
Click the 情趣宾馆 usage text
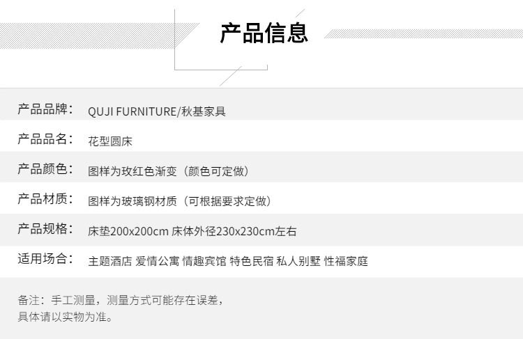(x=204, y=261)
